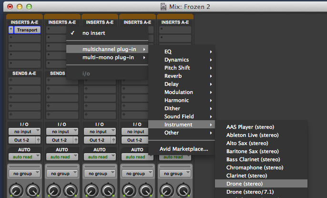Open second track's no group selector
Screen dimensions: 327x198
(62, 174)
